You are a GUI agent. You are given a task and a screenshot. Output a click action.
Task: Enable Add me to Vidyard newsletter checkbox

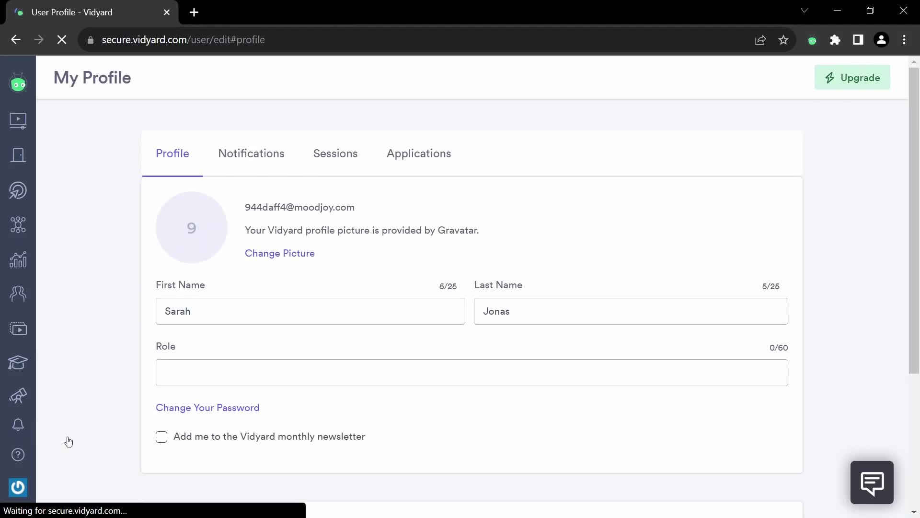click(x=161, y=436)
